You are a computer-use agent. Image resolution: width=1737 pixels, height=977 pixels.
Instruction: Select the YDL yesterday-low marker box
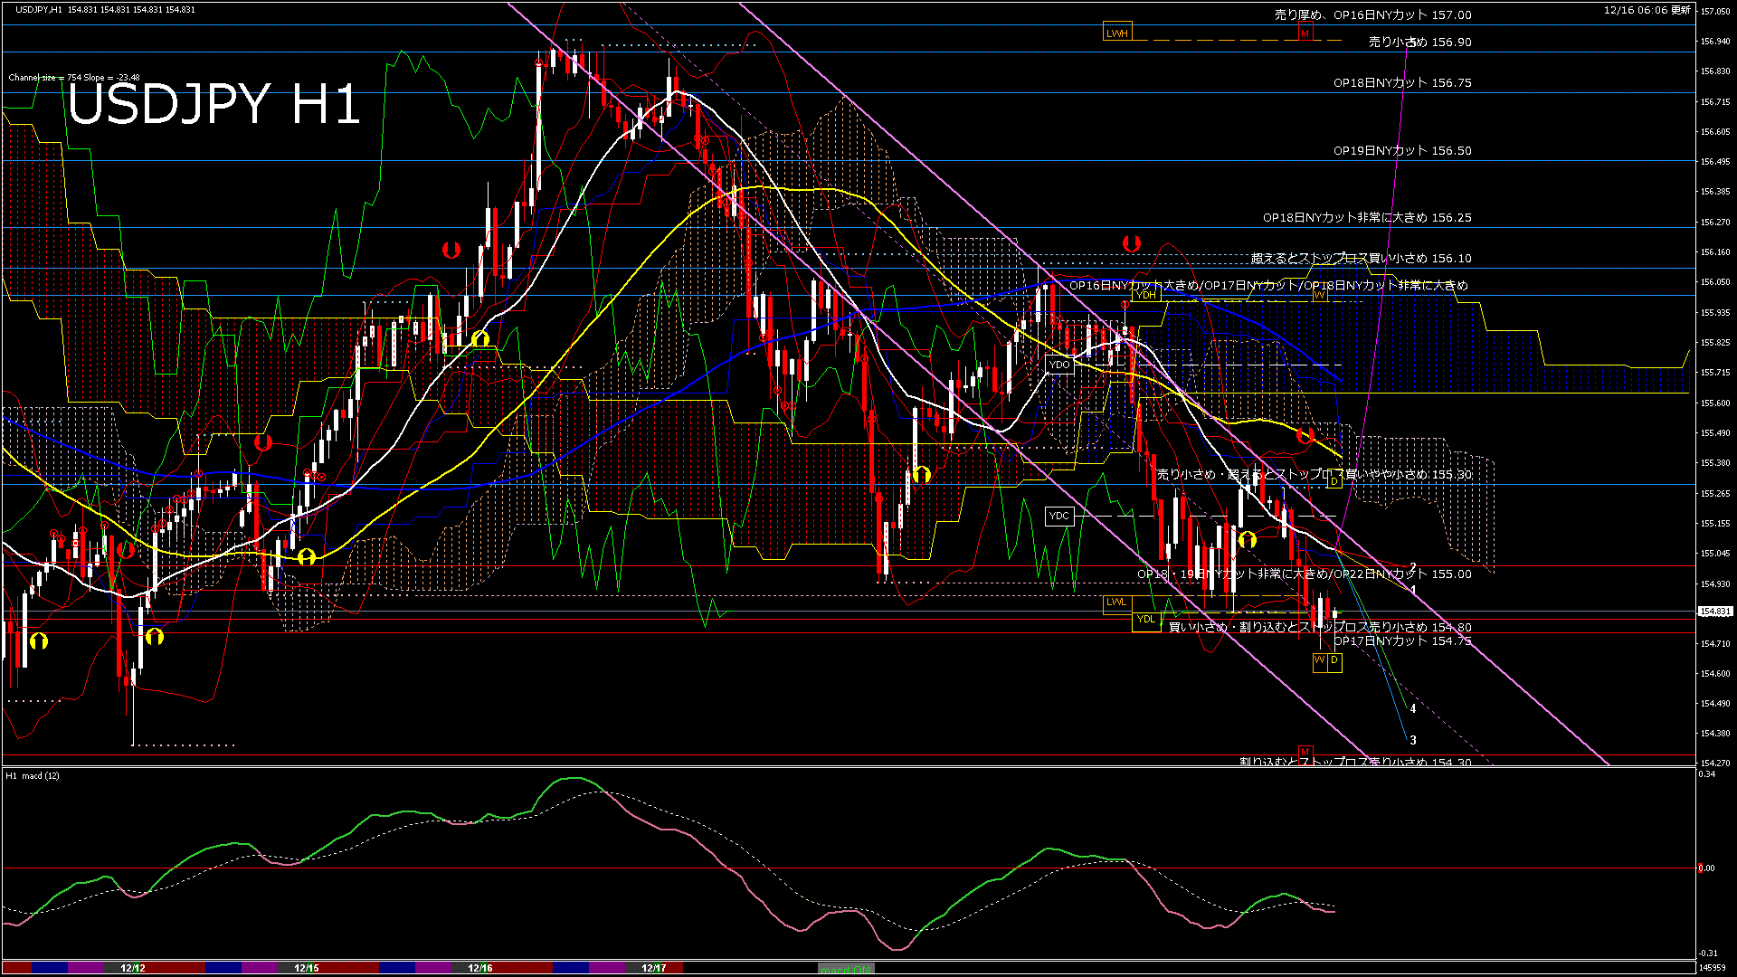tap(1145, 619)
